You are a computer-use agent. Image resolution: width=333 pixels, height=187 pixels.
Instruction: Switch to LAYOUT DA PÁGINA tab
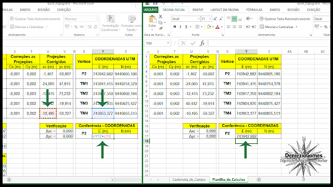pos(225,10)
